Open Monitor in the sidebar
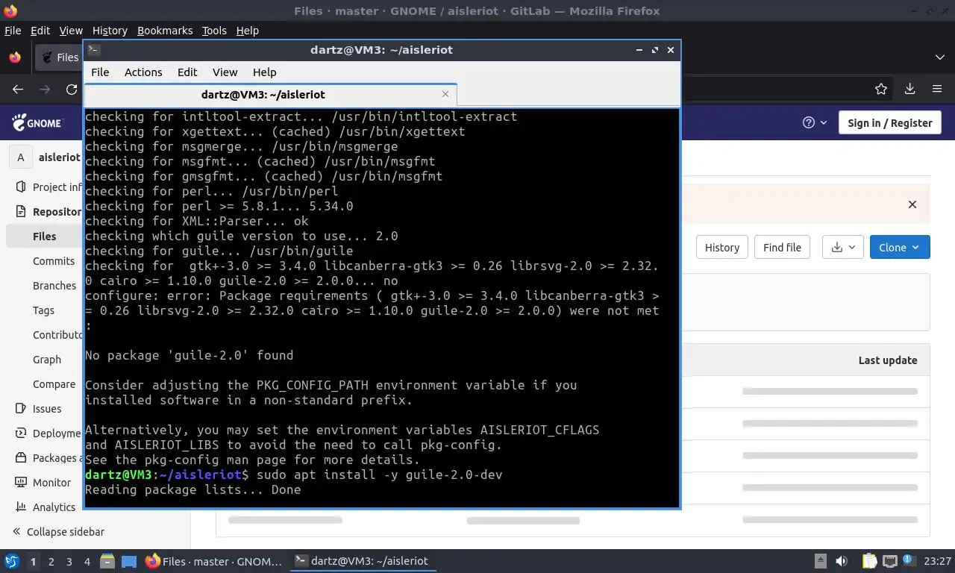This screenshot has height=573, width=955. click(x=51, y=483)
